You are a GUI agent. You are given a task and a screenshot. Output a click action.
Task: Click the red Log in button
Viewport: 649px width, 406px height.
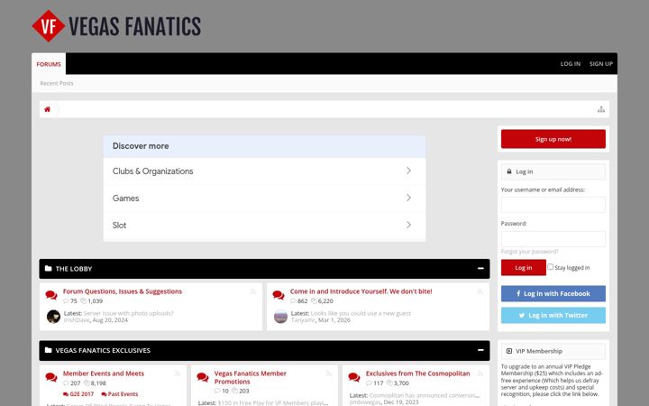[524, 268]
